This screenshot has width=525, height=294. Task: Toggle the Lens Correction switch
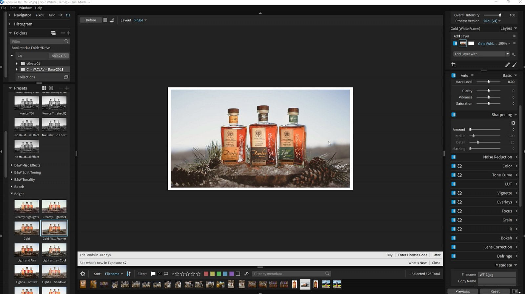[x=453, y=247]
